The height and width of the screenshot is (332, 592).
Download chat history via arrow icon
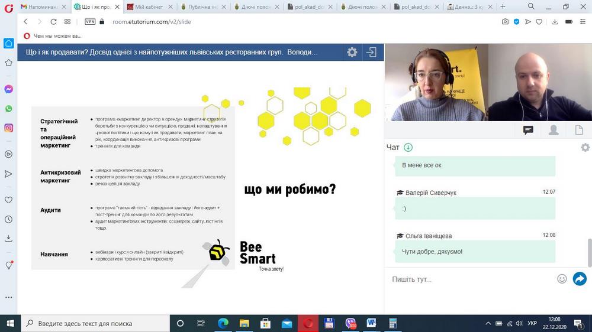tap(408, 147)
